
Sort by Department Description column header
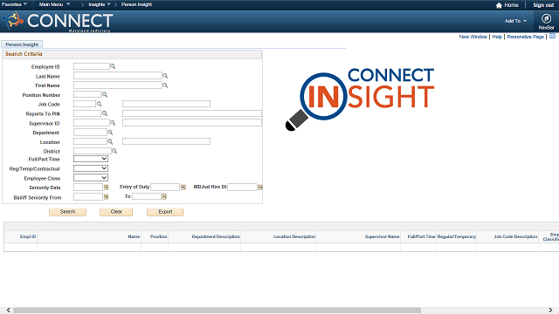(216, 236)
